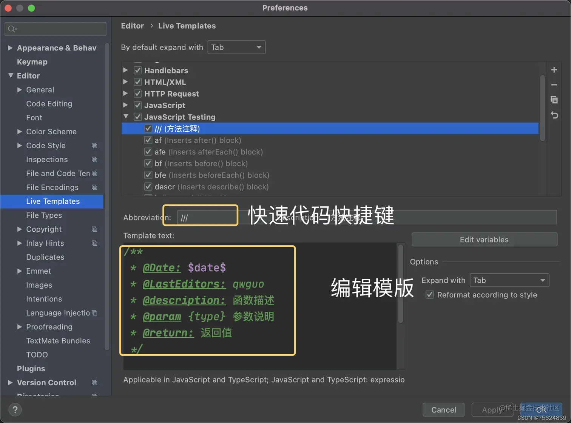Toggle the af template checkbox
The image size is (571, 423).
[x=148, y=140]
